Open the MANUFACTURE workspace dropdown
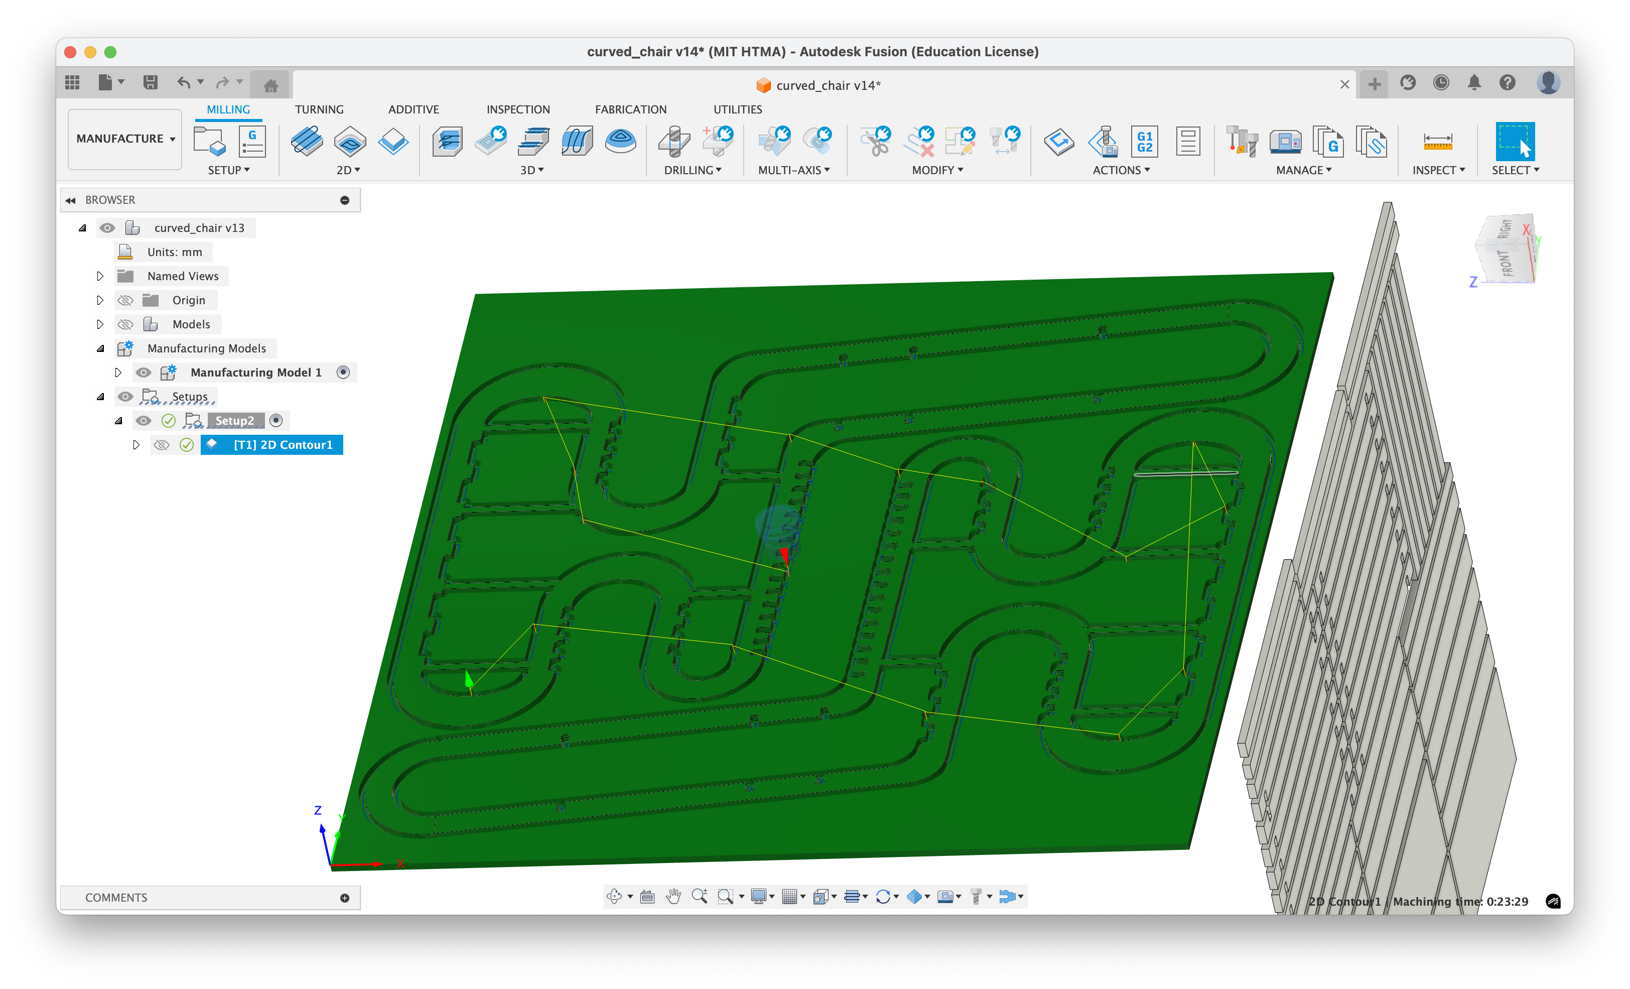Viewport: 1630px width, 989px height. pyautogui.click(x=125, y=139)
